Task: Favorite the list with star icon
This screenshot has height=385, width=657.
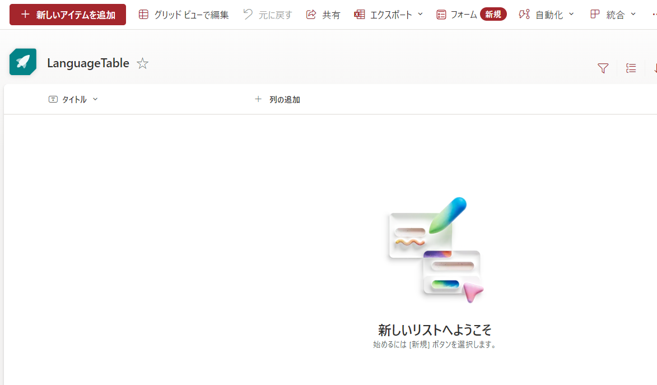Action: [142, 63]
